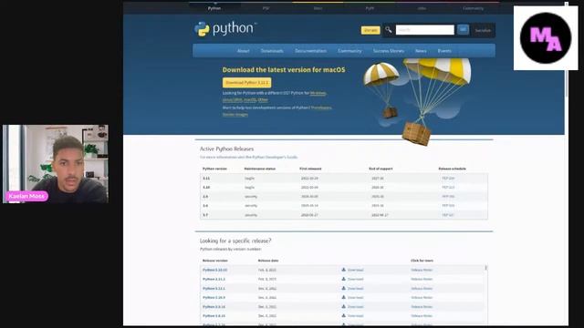Click the download icon for Python 3.11.2
The width and height of the screenshot is (584, 328).
343,279
